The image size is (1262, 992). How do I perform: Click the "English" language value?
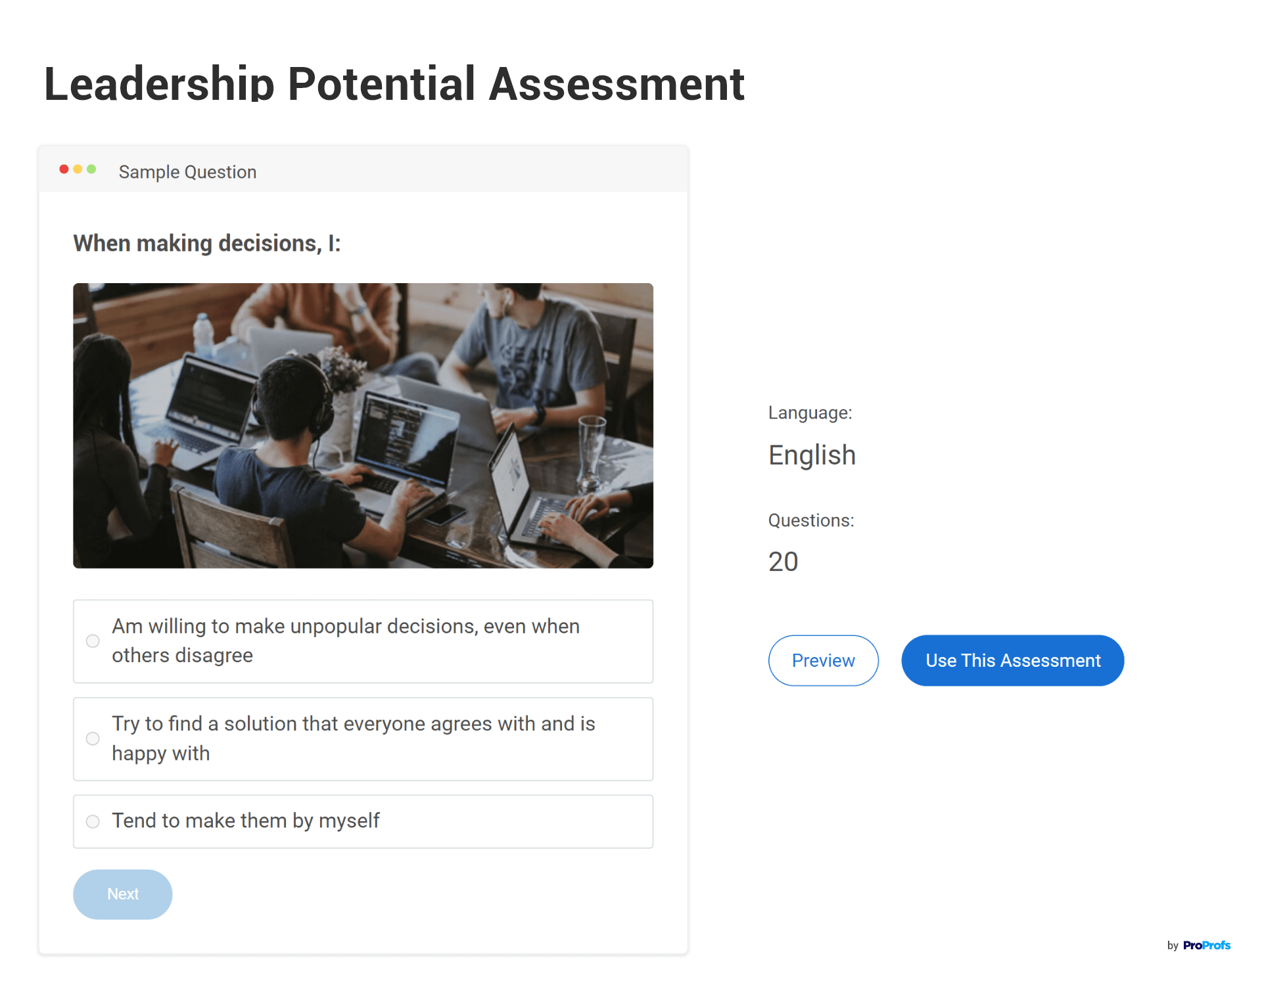point(812,455)
